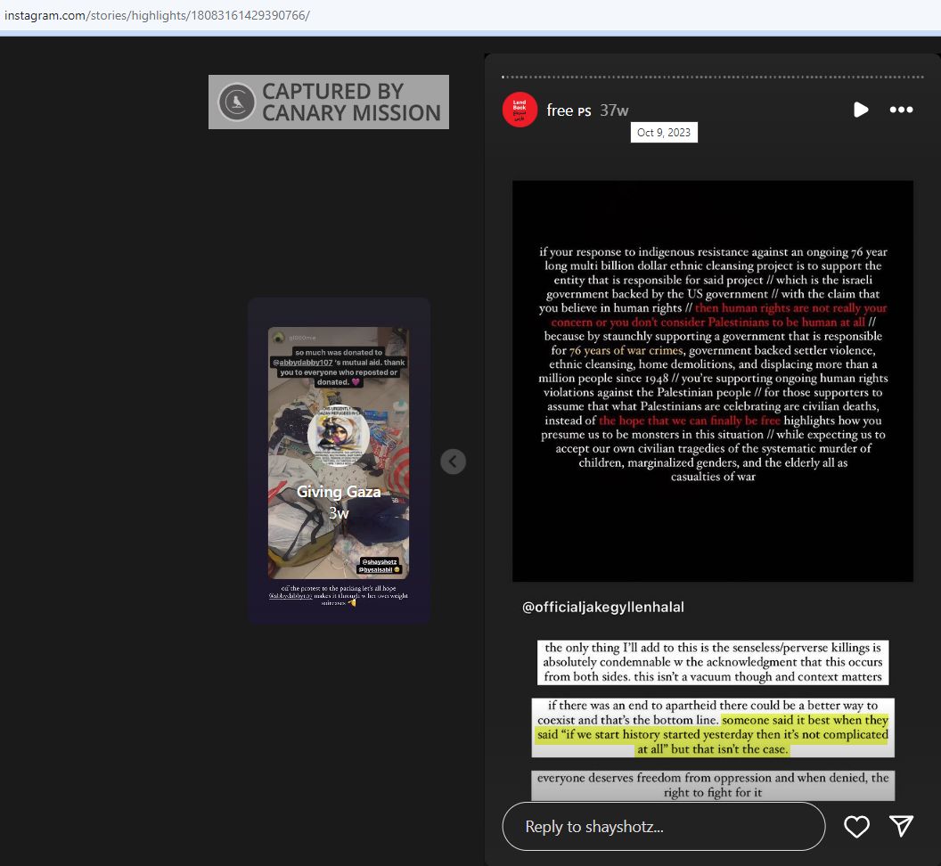Click the small pl000me avatar in preview

(x=280, y=337)
